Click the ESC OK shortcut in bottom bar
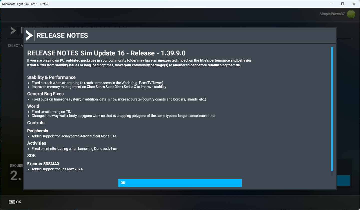Screen dimensions: 360x210 [15, 202]
